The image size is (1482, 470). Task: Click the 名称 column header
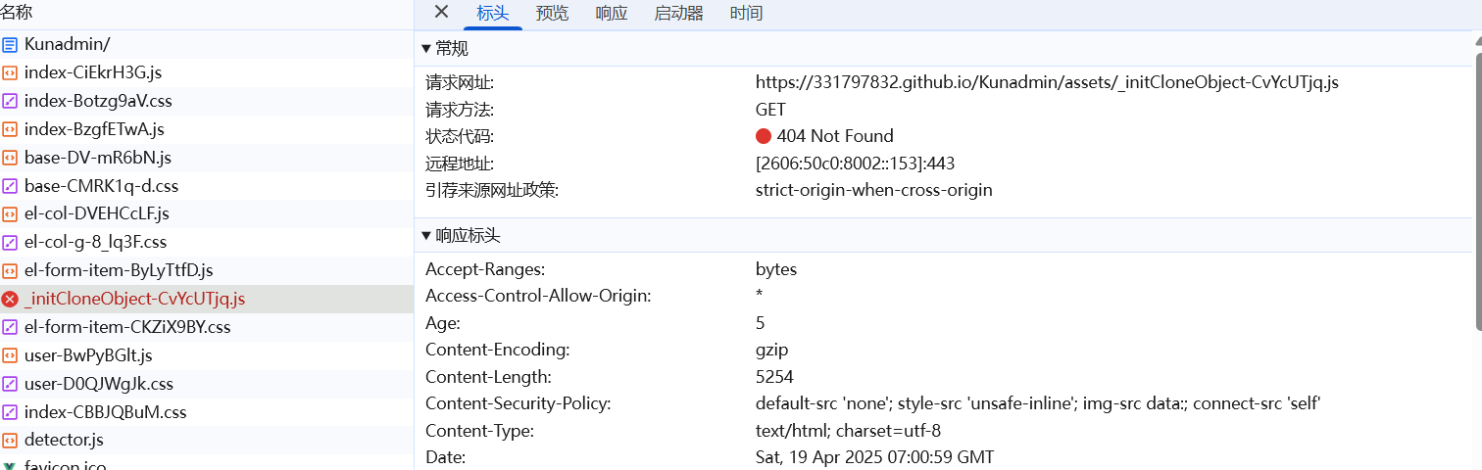tap(207, 14)
